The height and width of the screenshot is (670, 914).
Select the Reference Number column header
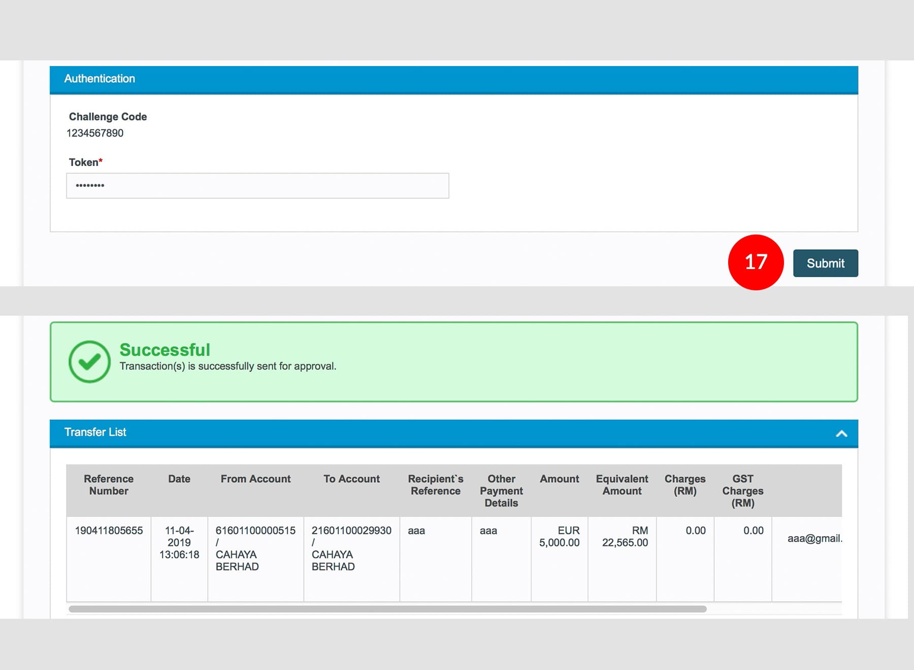tap(109, 485)
